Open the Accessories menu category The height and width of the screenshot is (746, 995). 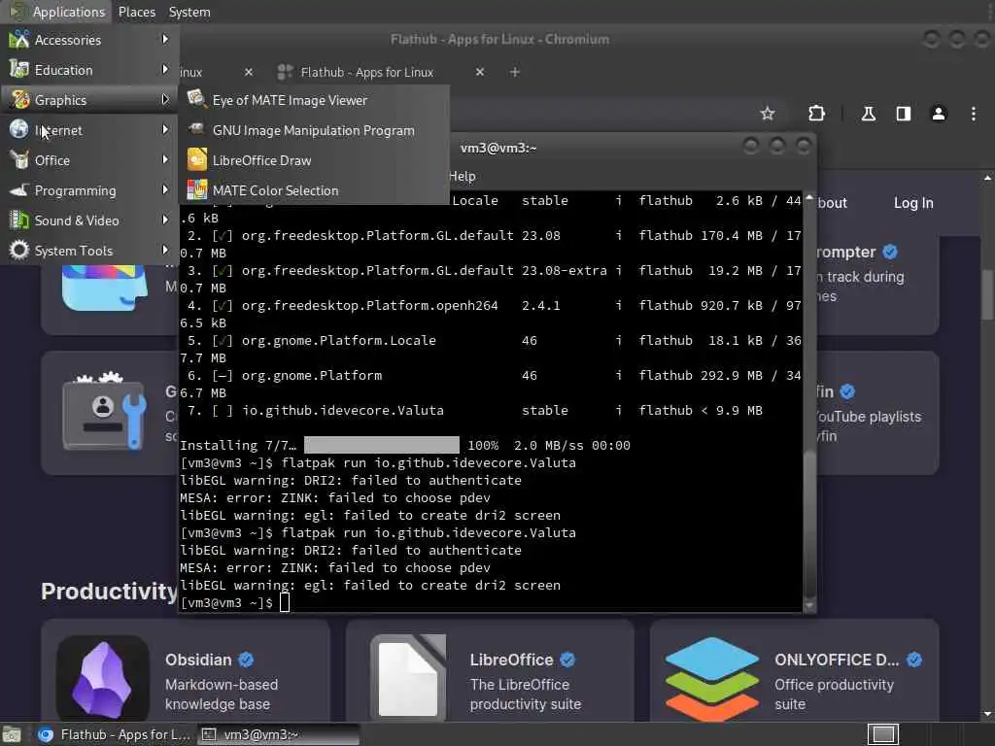click(89, 40)
